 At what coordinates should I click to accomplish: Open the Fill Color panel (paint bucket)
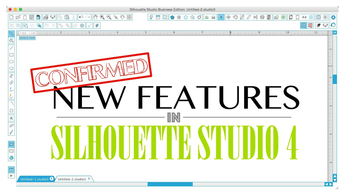click(x=151, y=17)
